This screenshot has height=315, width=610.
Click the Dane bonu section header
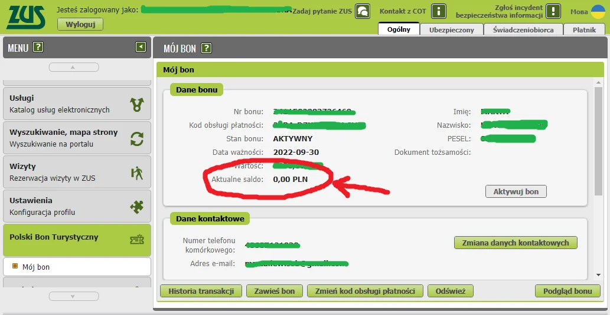pyautogui.click(x=197, y=89)
